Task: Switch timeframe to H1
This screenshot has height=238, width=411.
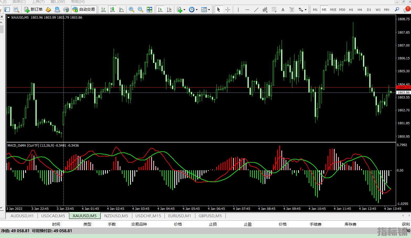Action: pos(351,10)
